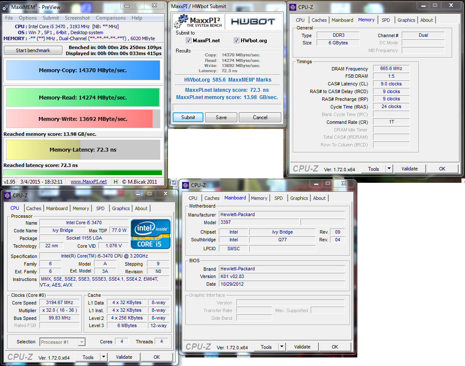This screenshot has width=465, height=366.
Task: Click CPU-Z chip icon in CPU window title
Action: coord(7,195)
